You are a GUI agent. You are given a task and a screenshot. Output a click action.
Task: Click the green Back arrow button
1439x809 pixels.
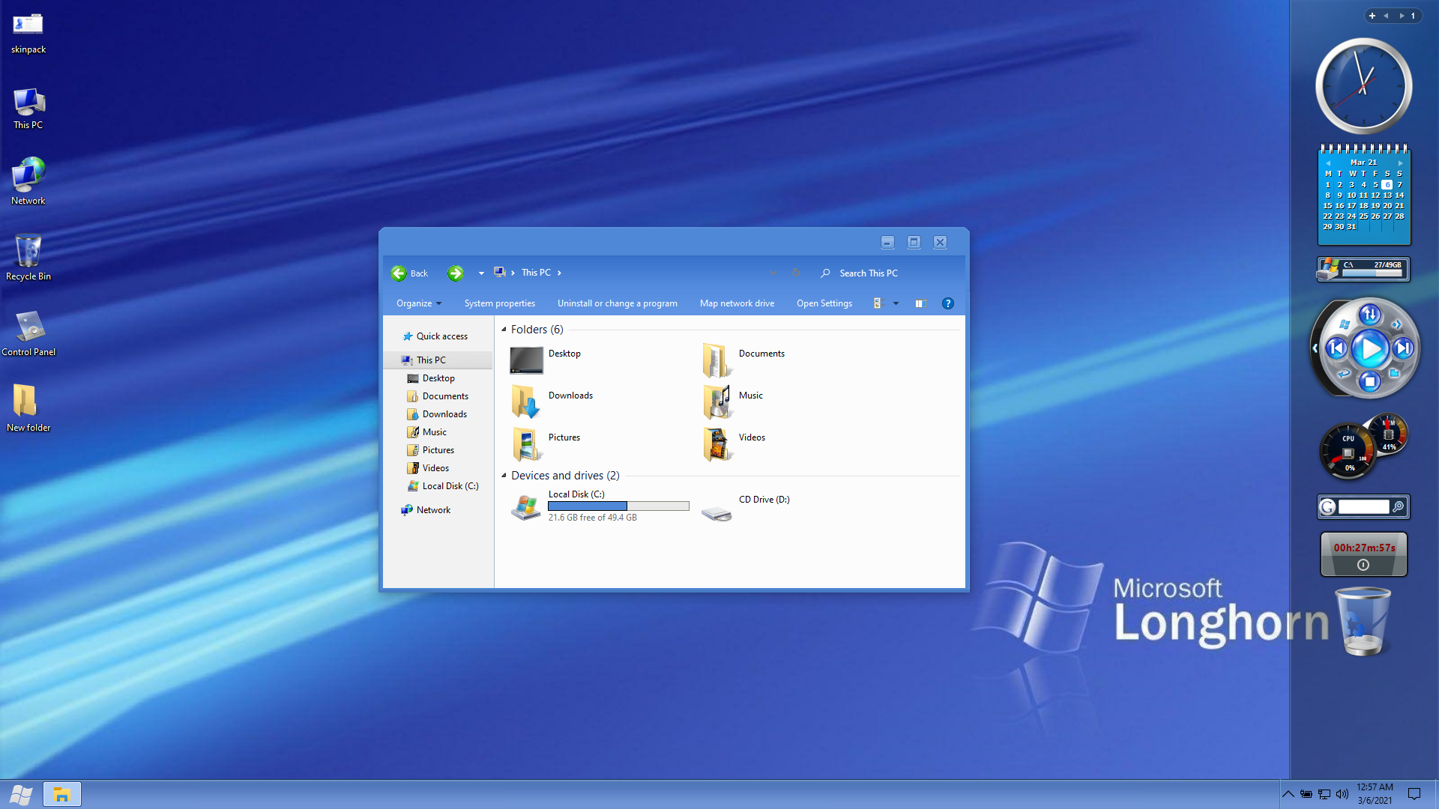[x=399, y=273]
